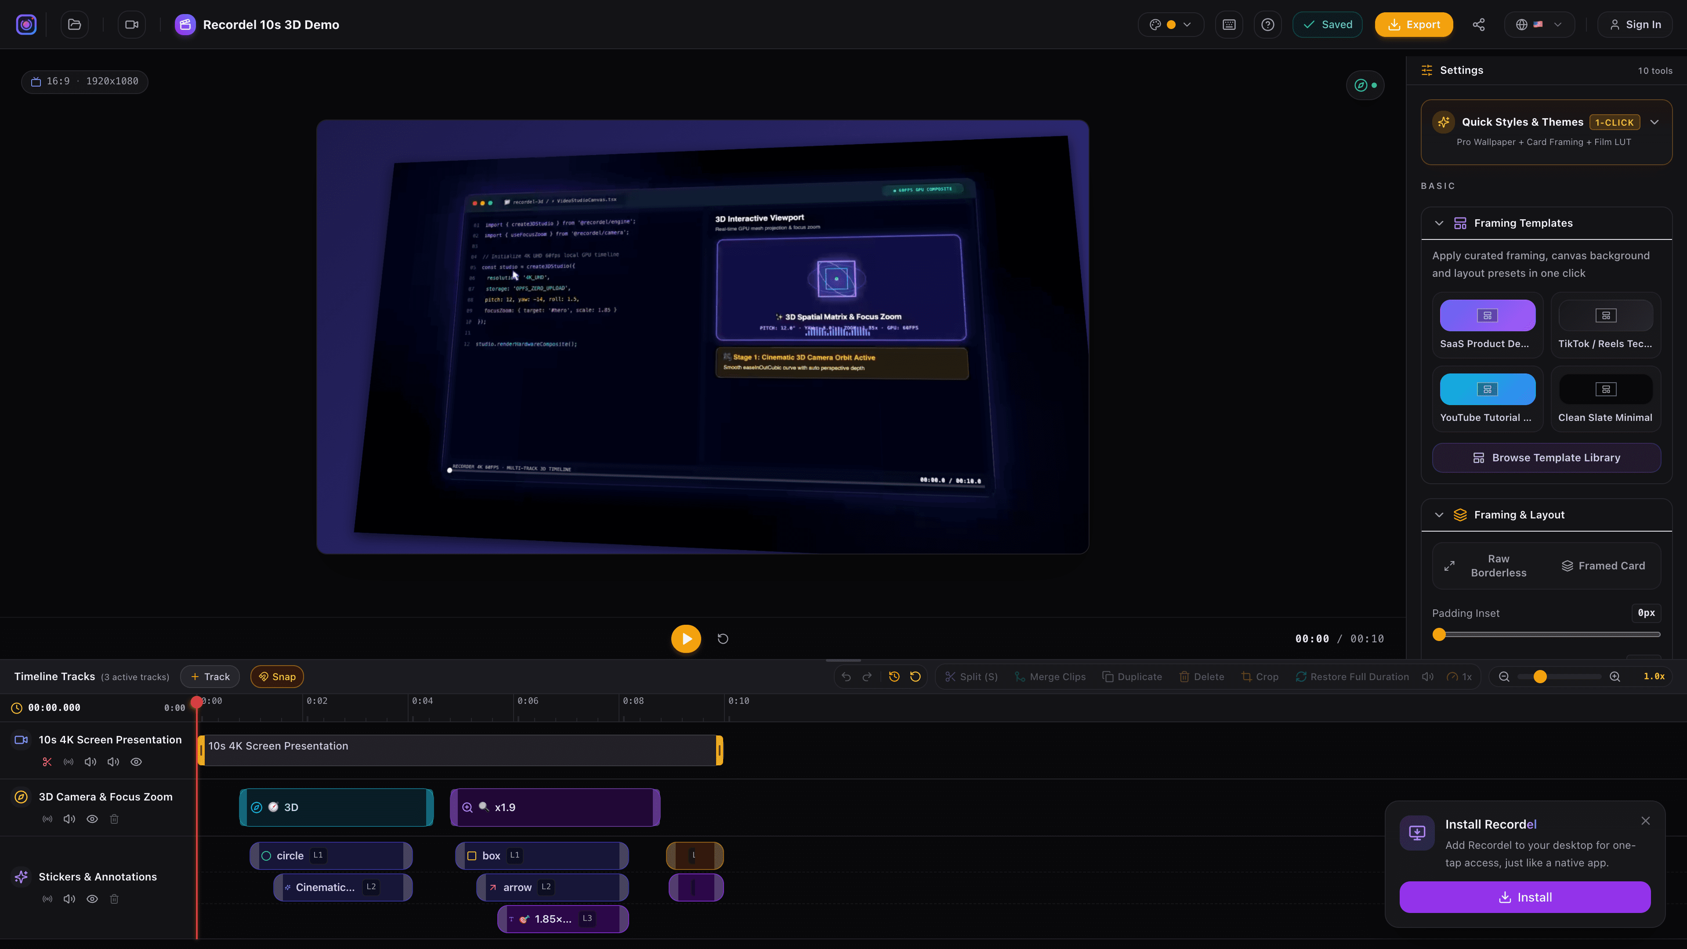The height and width of the screenshot is (949, 1687).
Task: Select the Raw Borderless option
Action: (1489, 566)
